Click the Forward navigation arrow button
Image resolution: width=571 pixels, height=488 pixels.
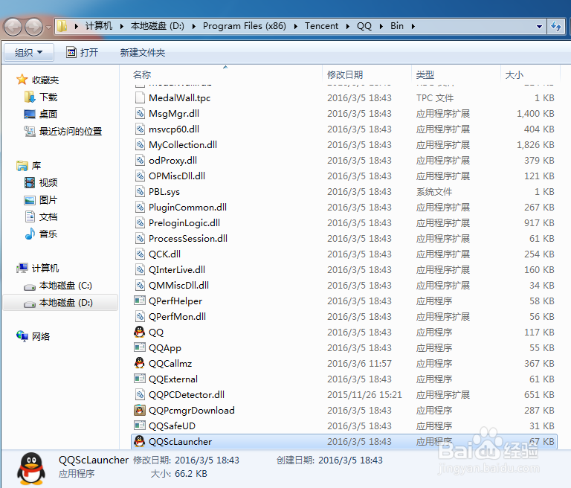click(x=34, y=27)
